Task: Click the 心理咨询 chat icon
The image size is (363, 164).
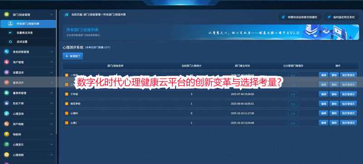Action: [x=6, y=114]
